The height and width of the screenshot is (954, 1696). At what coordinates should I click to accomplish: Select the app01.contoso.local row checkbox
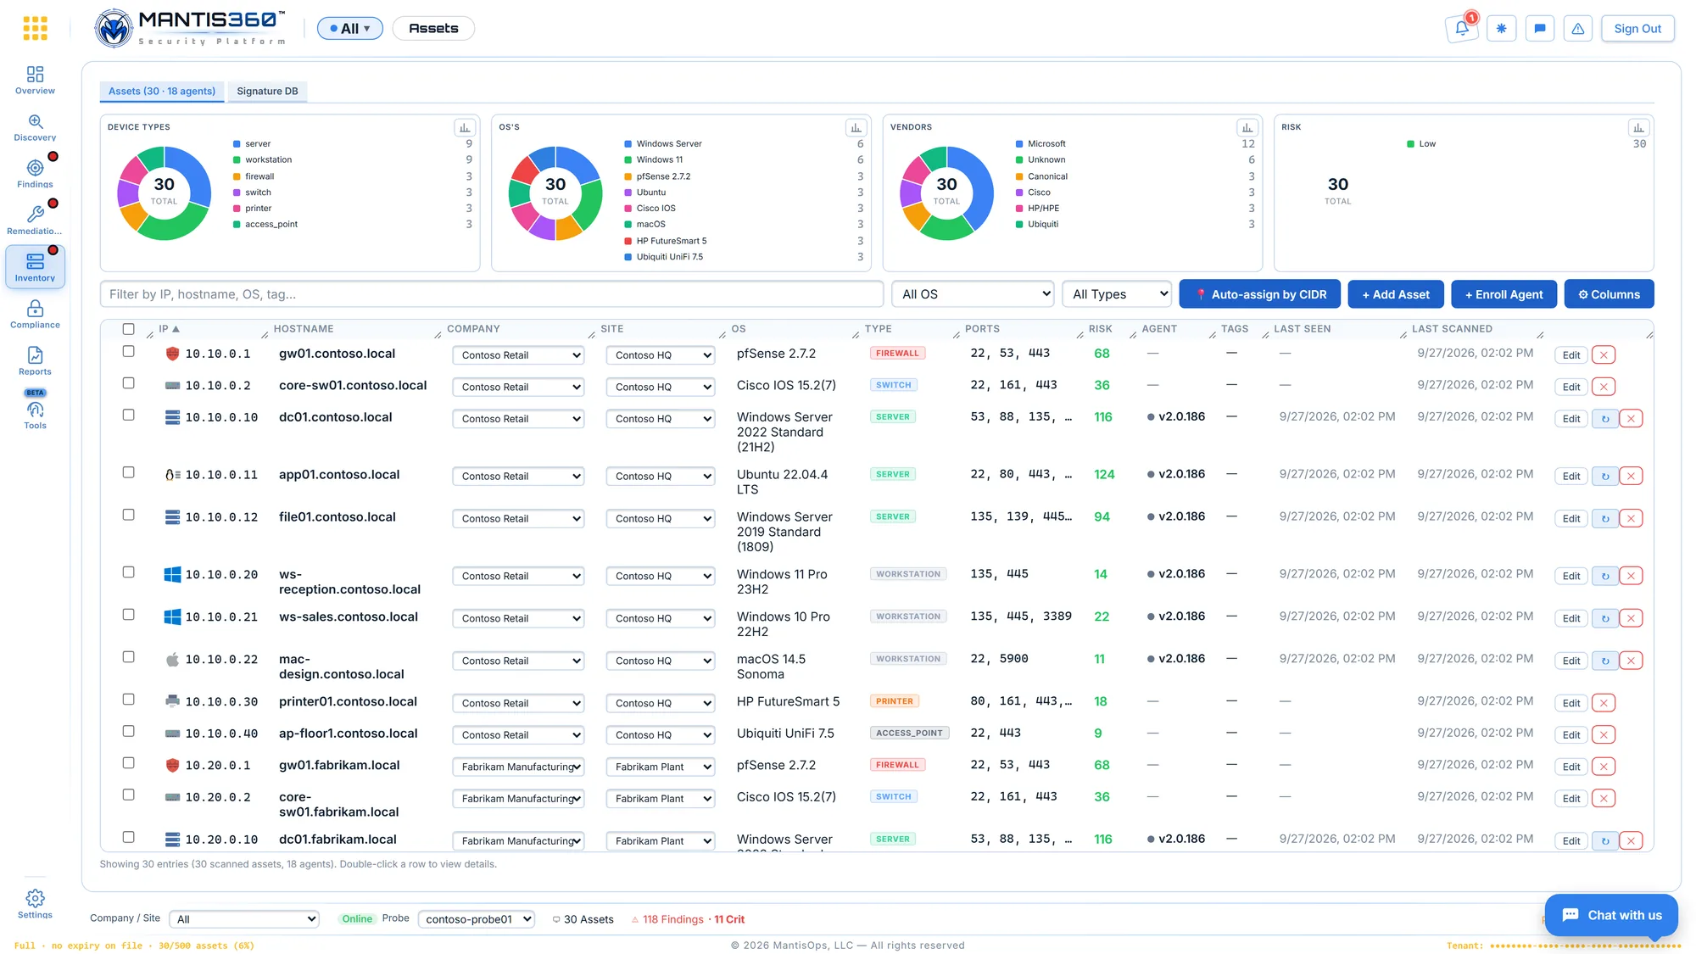coord(129,472)
